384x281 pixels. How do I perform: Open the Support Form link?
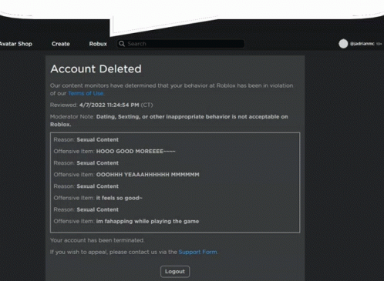pos(197,252)
